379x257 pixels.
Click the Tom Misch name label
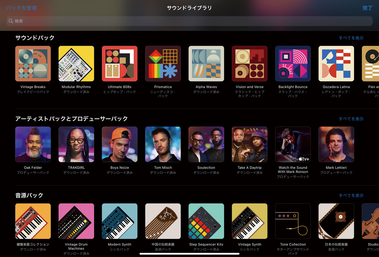click(163, 168)
